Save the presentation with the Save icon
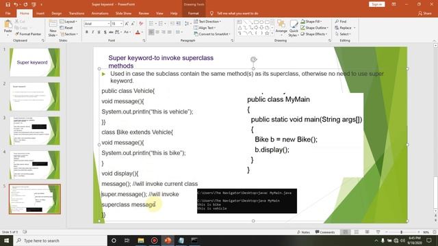 pyautogui.click(x=8, y=5)
